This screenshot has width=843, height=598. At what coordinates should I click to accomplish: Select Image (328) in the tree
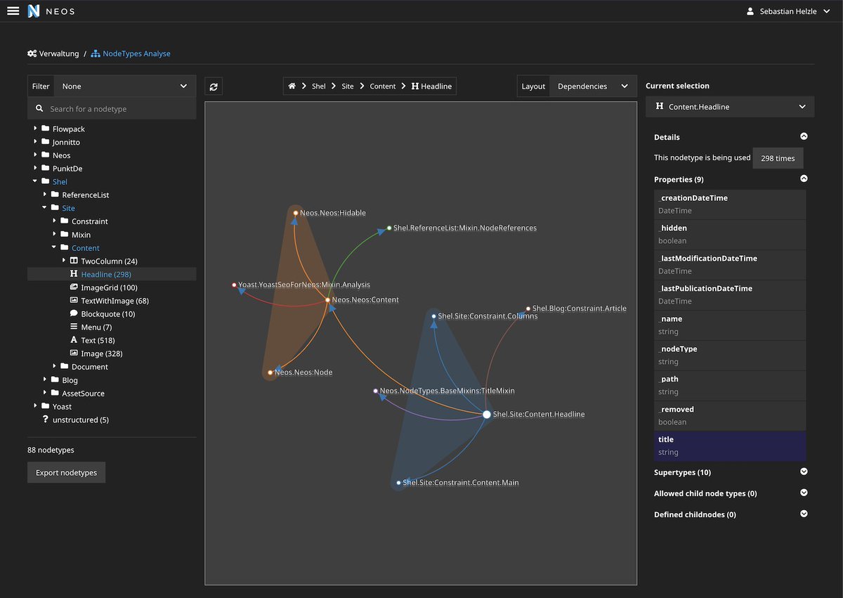point(102,353)
